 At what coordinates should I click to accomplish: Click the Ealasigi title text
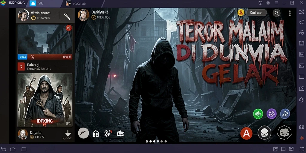(33, 65)
